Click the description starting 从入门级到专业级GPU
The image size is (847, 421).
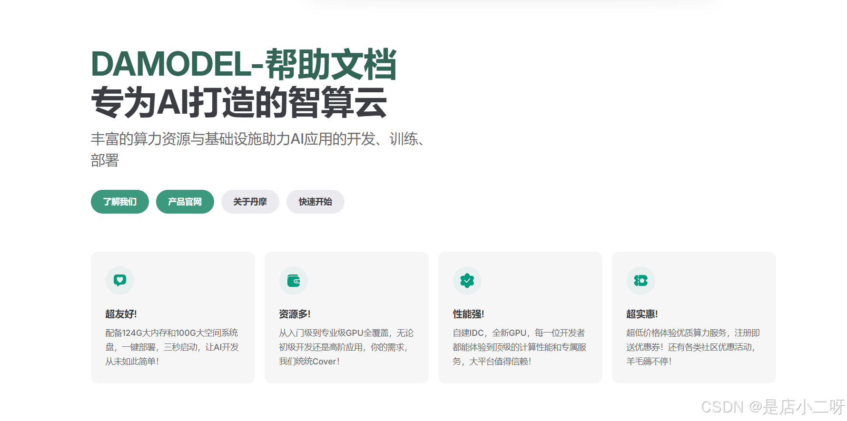coord(346,347)
